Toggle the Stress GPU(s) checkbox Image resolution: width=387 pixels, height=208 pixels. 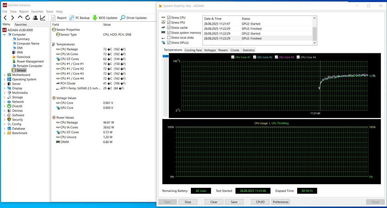(169, 43)
